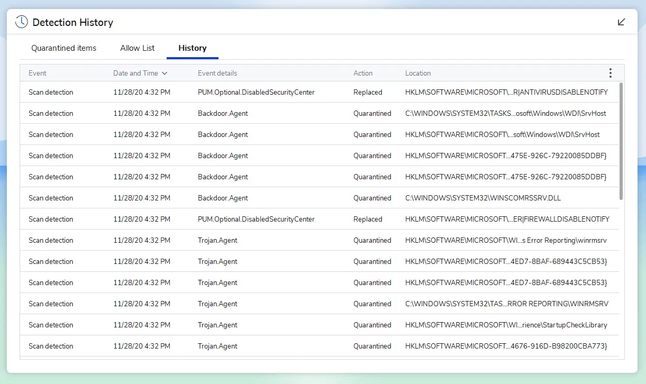Select row ending 4676-916D-B98200CBA773}
This screenshot has width=646, height=384.
319,346
